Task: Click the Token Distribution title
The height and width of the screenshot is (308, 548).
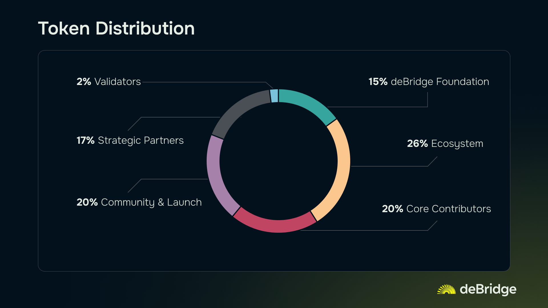Action: click(116, 29)
